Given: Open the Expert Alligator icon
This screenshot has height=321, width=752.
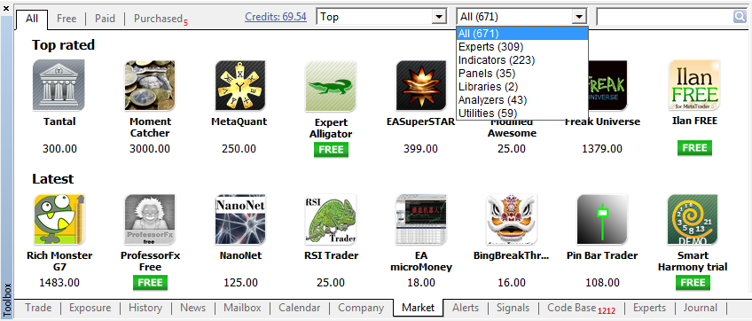Looking at the screenshot, I should click(x=331, y=86).
